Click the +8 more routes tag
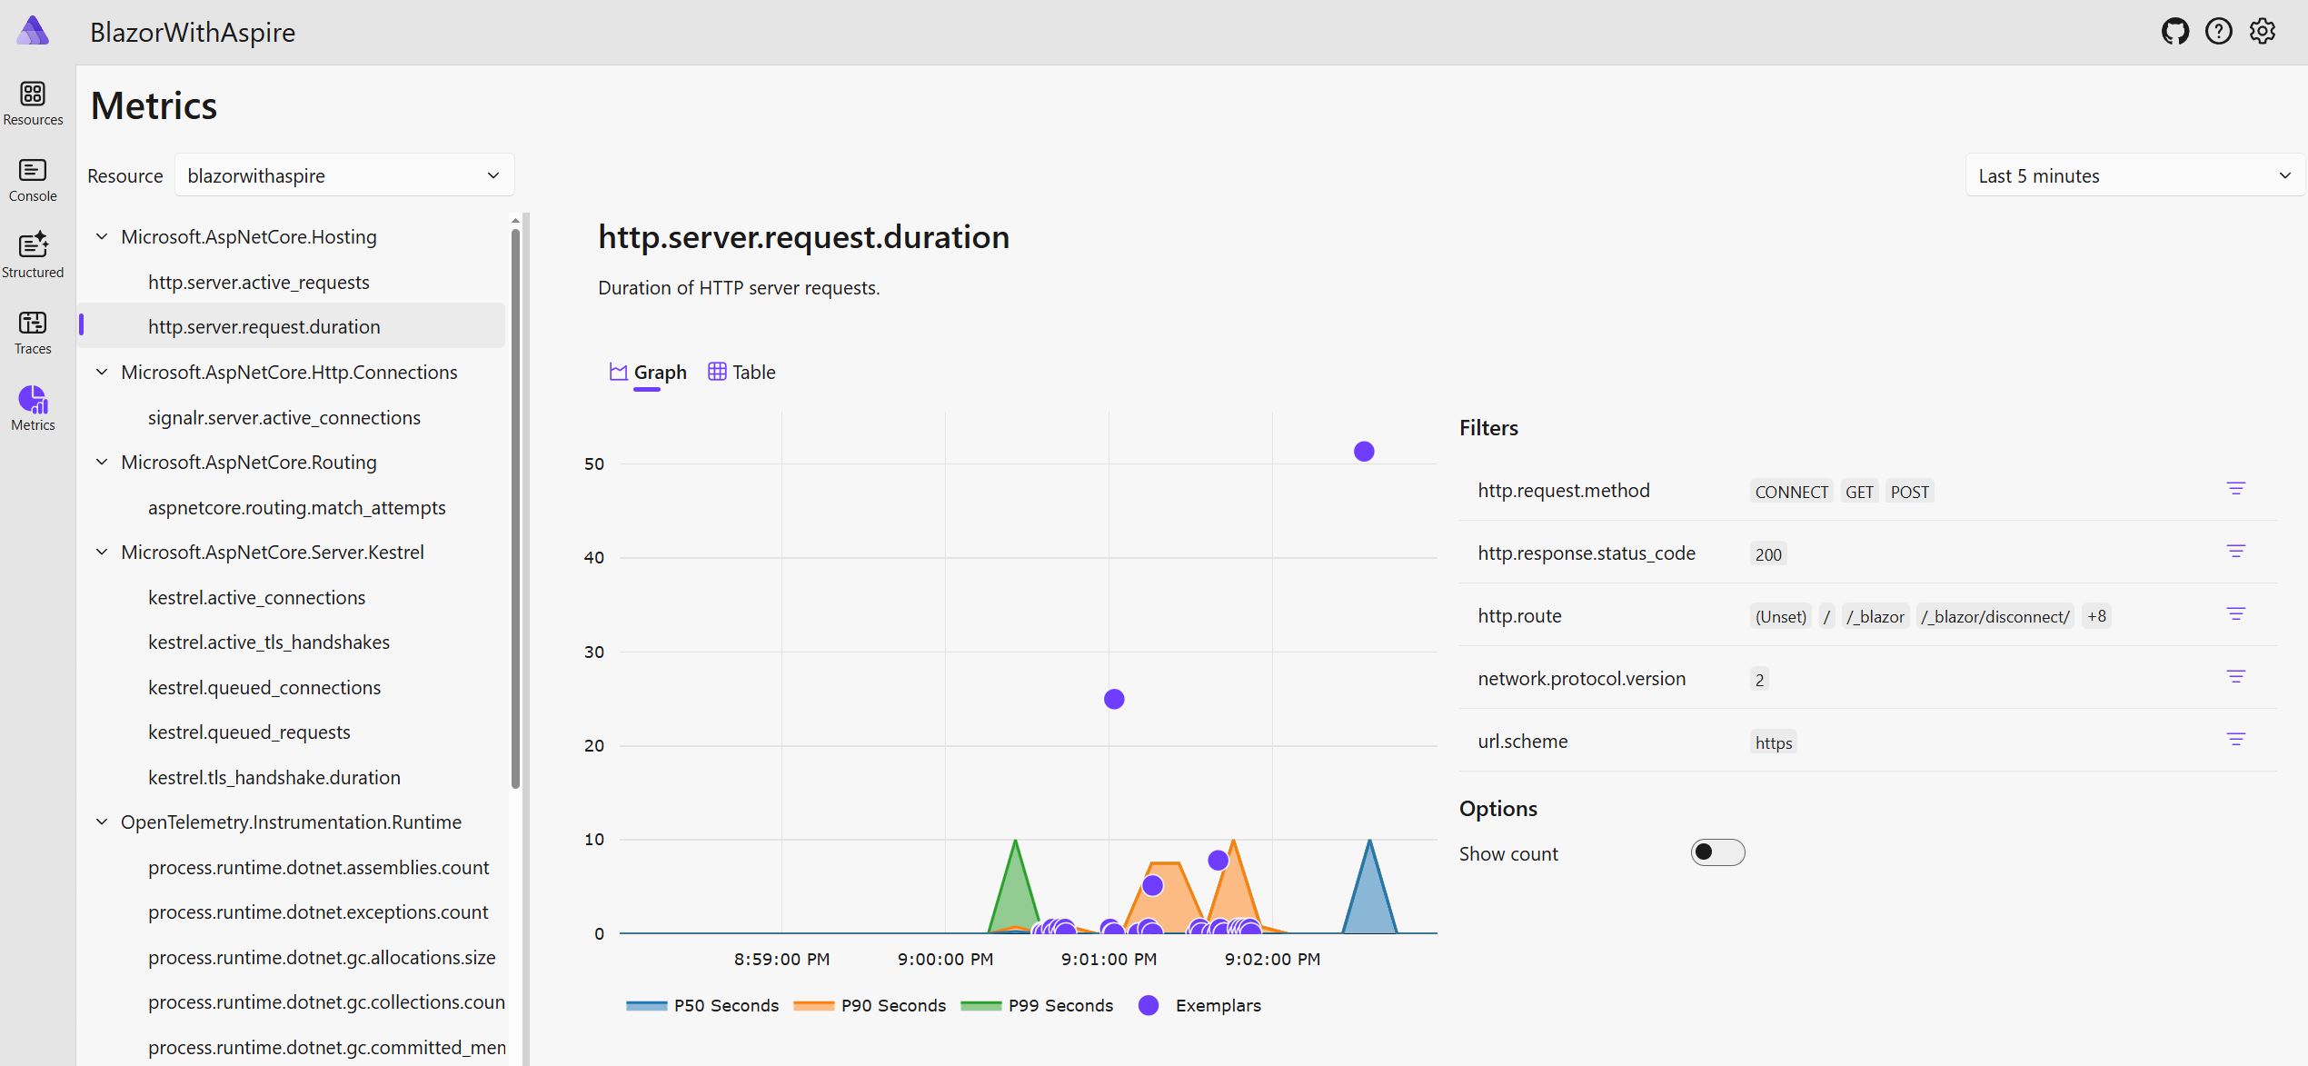Image resolution: width=2308 pixels, height=1066 pixels. click(x=2096, y=616)
